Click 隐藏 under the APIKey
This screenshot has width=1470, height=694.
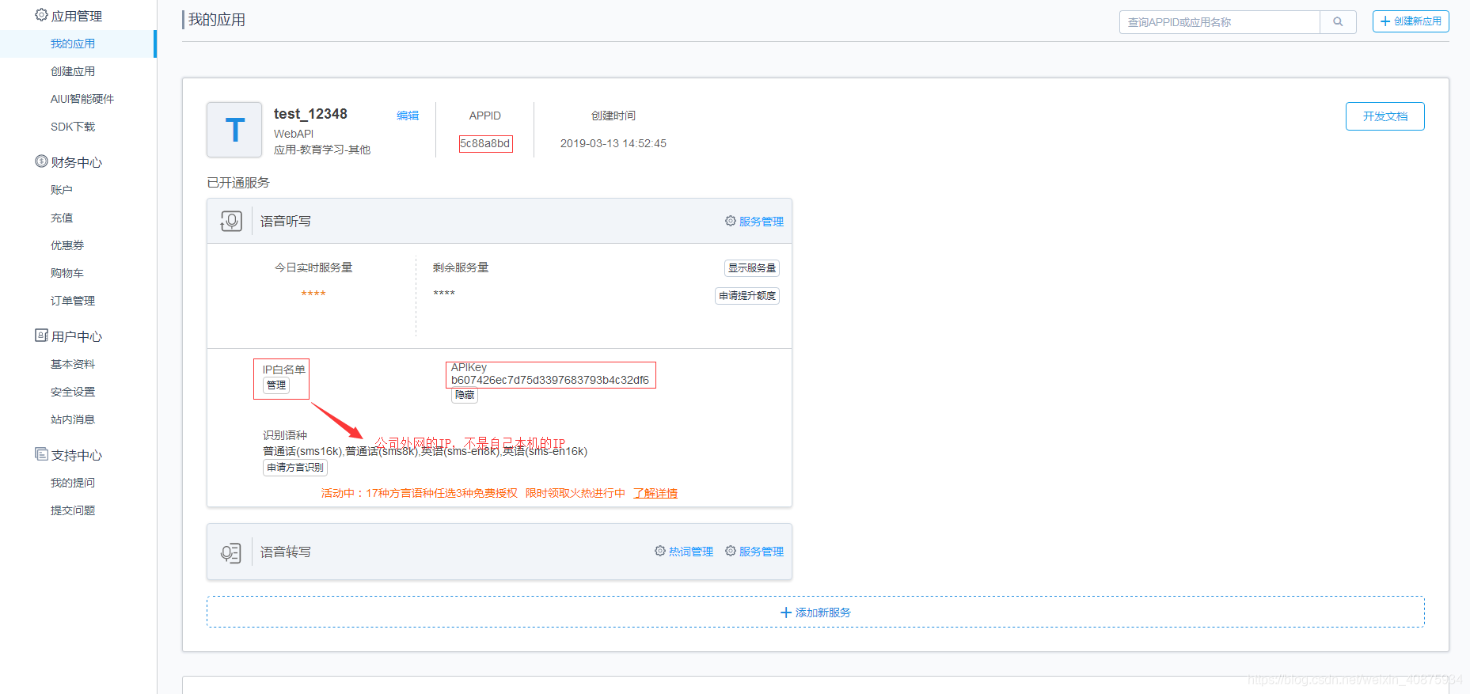click(x=465, y=395)
